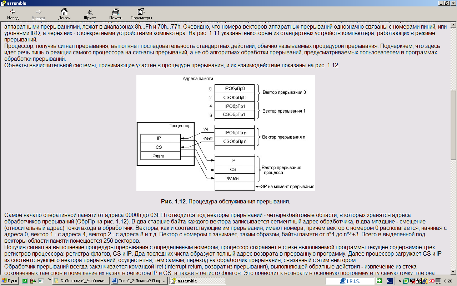Click the CSОбрПр1 memory cell
The image size is (457, 286).
click(x=235, y=115)
